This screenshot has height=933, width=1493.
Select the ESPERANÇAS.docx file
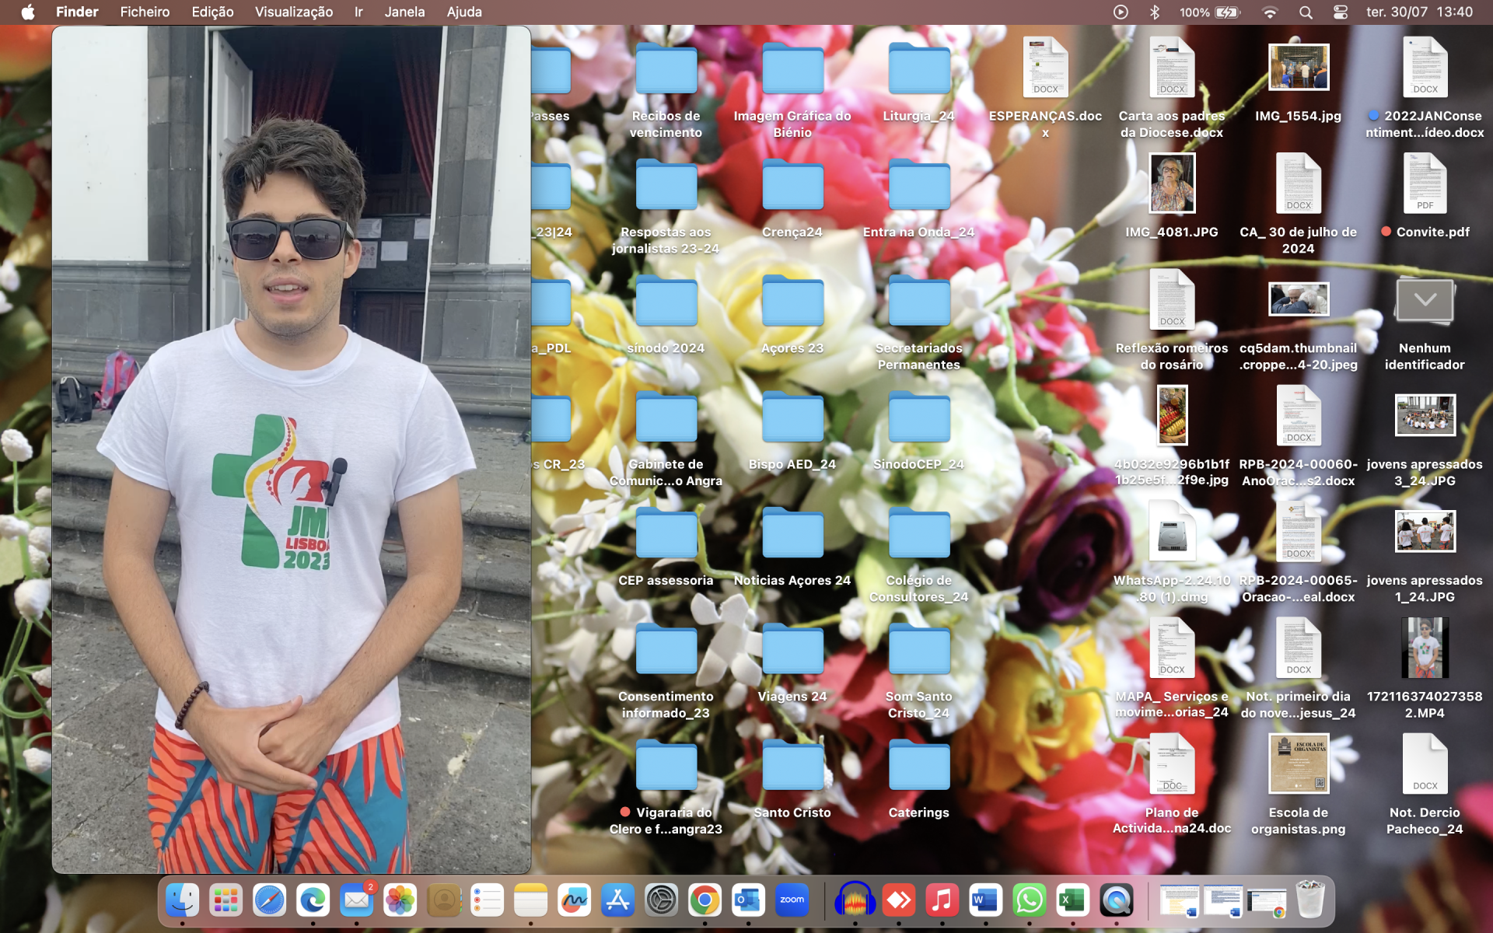click(x=1045, y=67)
